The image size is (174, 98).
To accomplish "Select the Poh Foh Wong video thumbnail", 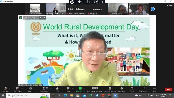I will click(x=139, y=9).
